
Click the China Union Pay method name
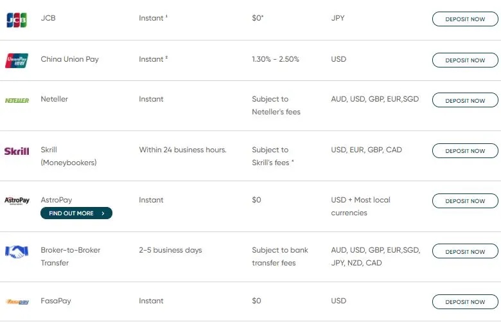69,59
